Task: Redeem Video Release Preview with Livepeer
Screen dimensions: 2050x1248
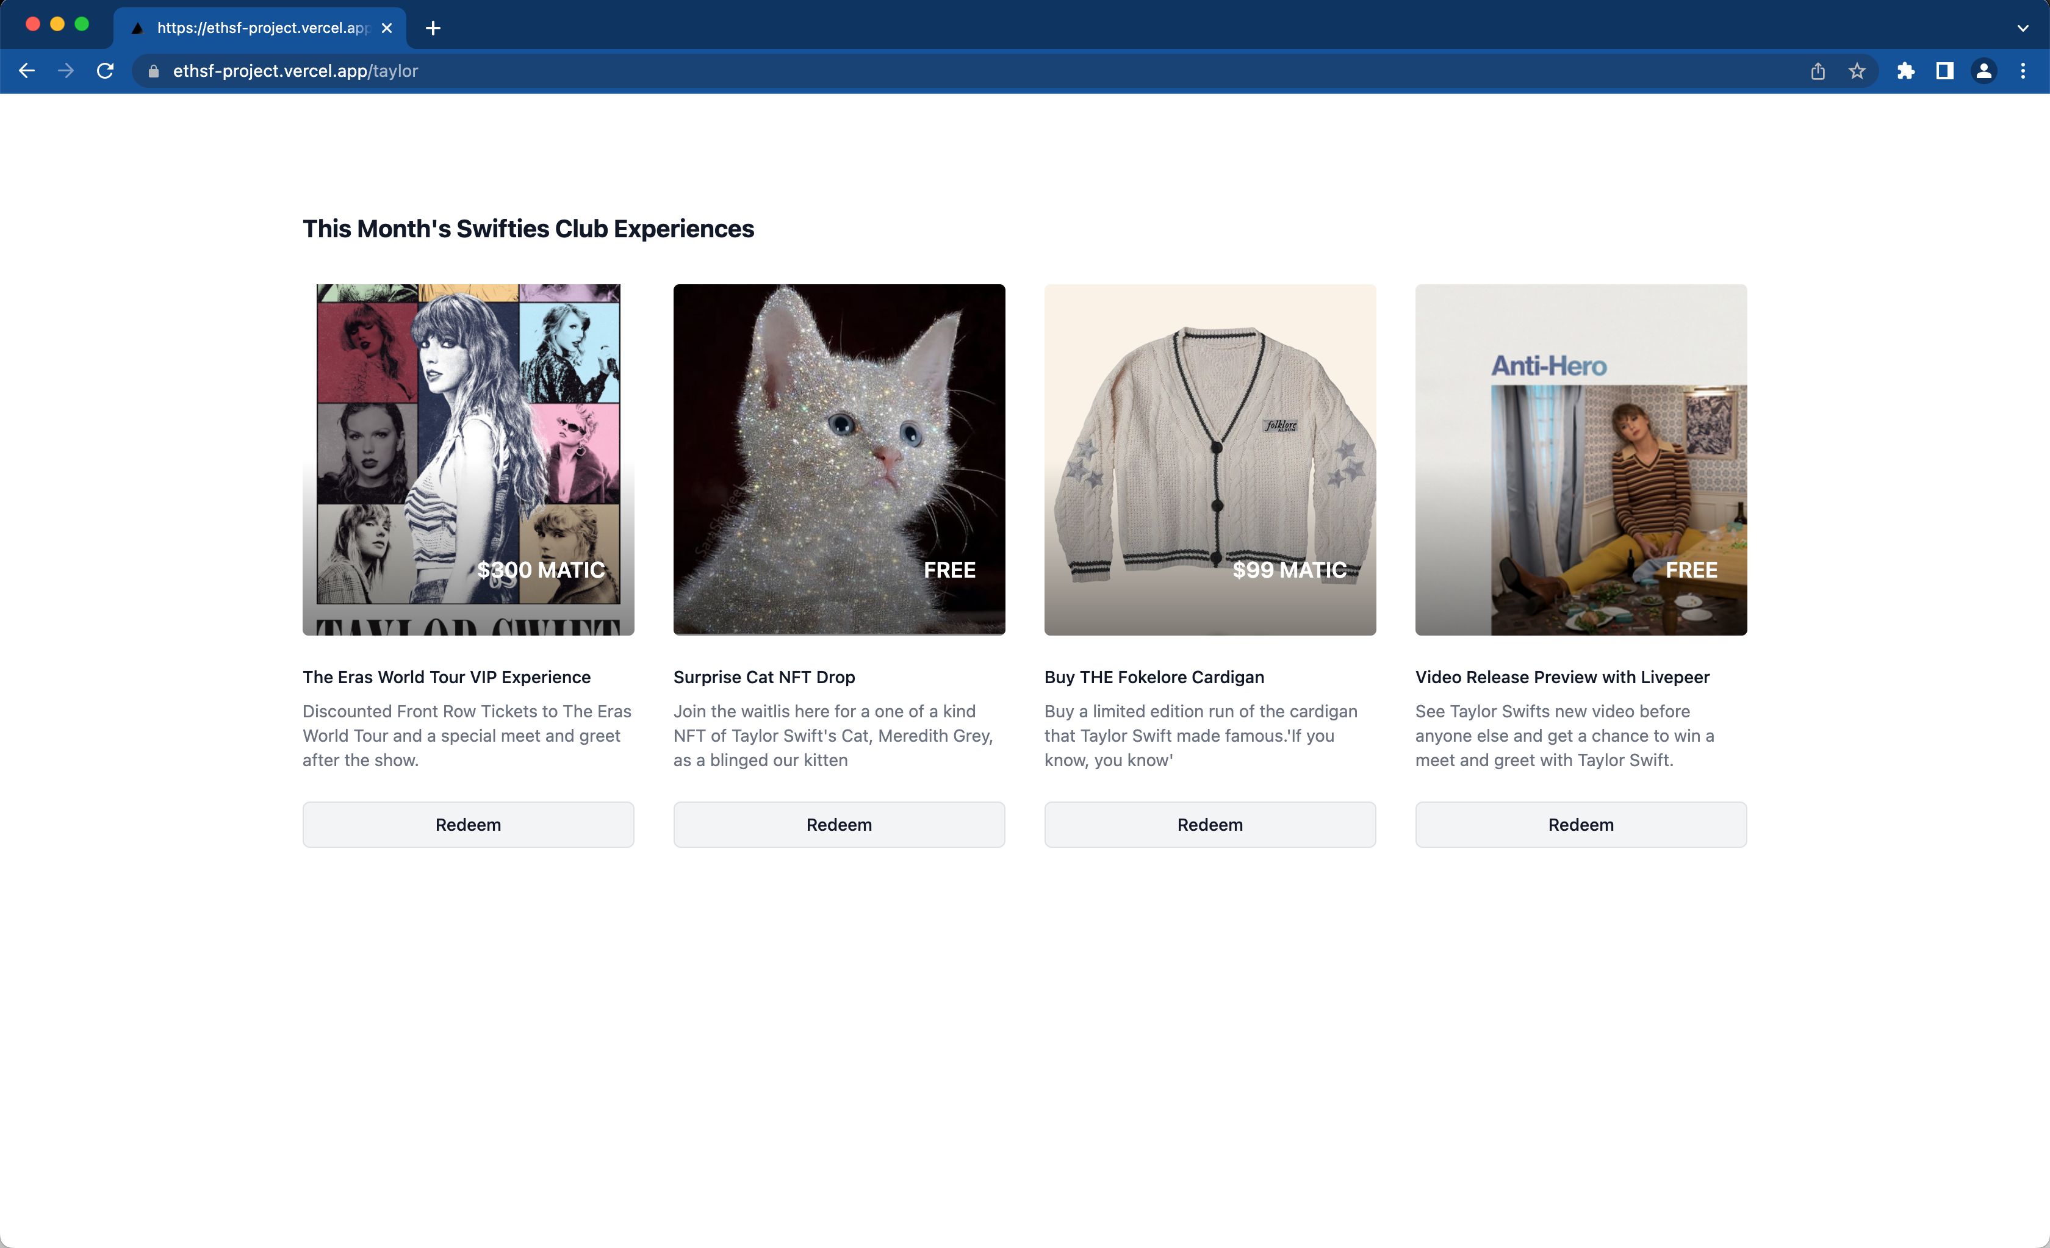Action: coord(1581,825)
